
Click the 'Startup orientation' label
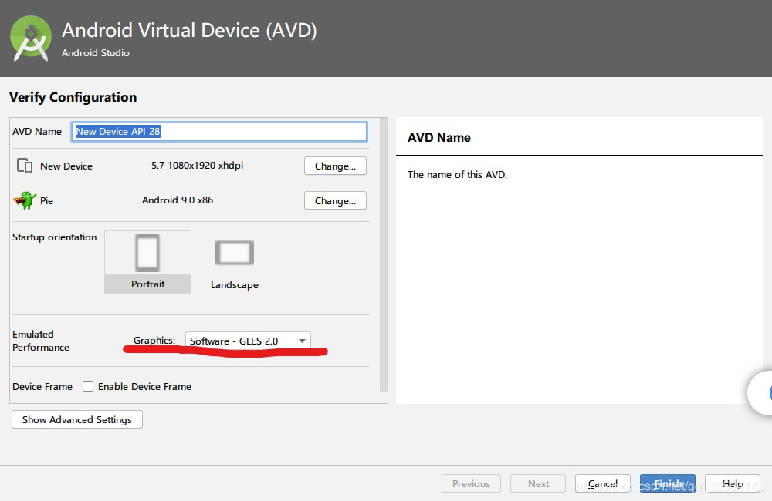[x=55, y=237]
